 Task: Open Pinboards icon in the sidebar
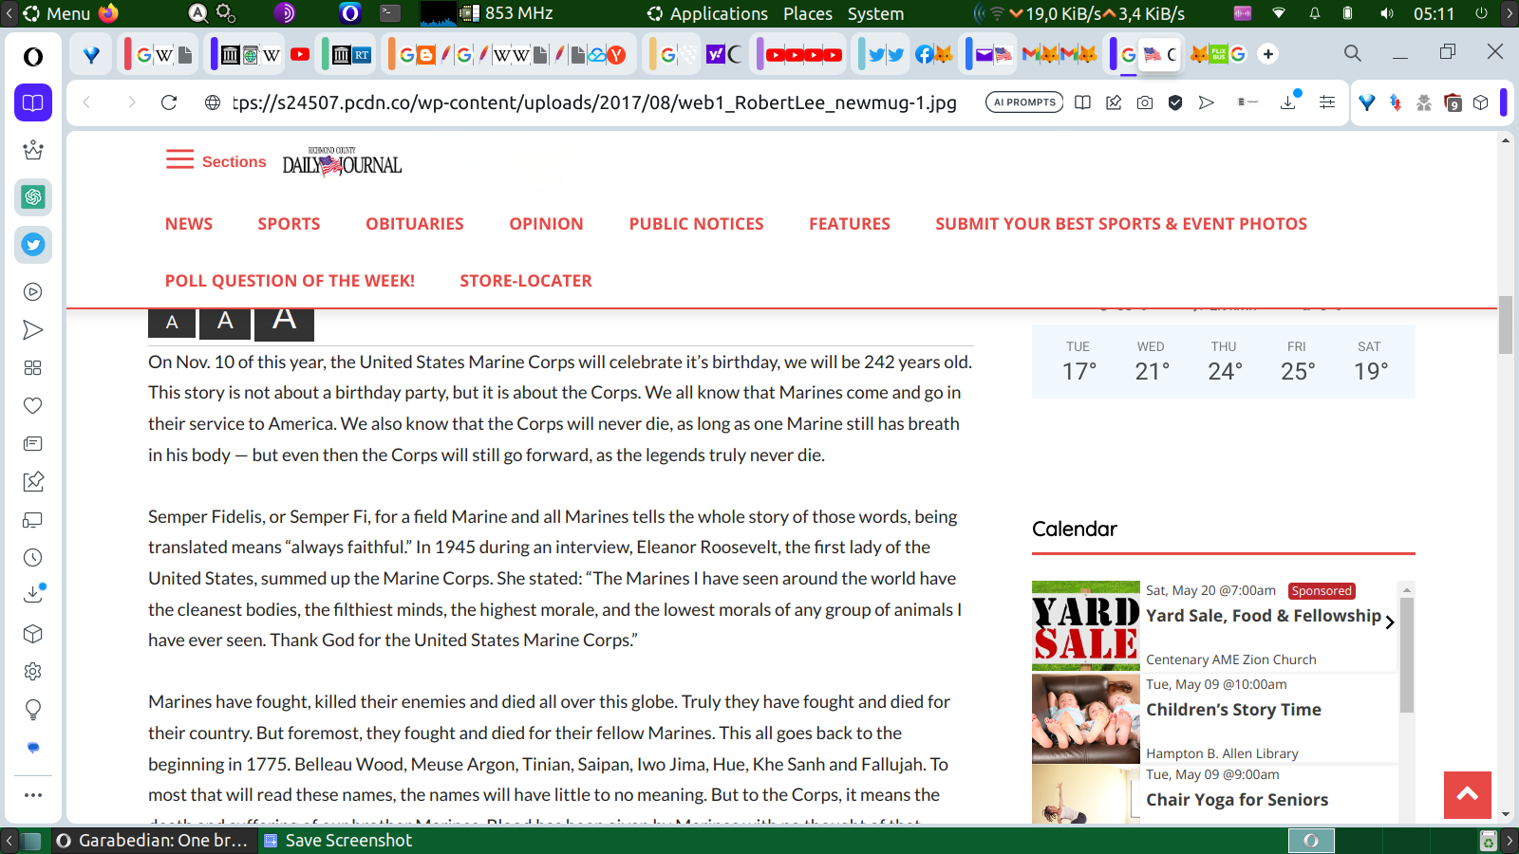[33, 482]
